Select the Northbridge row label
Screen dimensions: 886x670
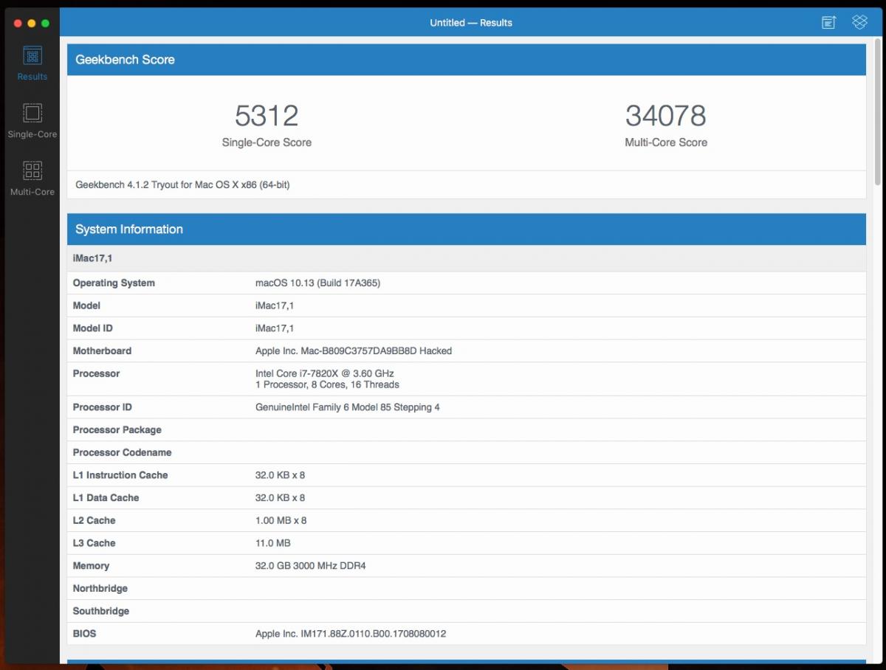(x=100, y=589)
